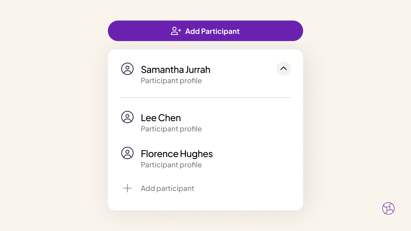The image size is (411, 231).
Task: Click Florence Hughes' profile avatar icon
Action: click(127, 153)
